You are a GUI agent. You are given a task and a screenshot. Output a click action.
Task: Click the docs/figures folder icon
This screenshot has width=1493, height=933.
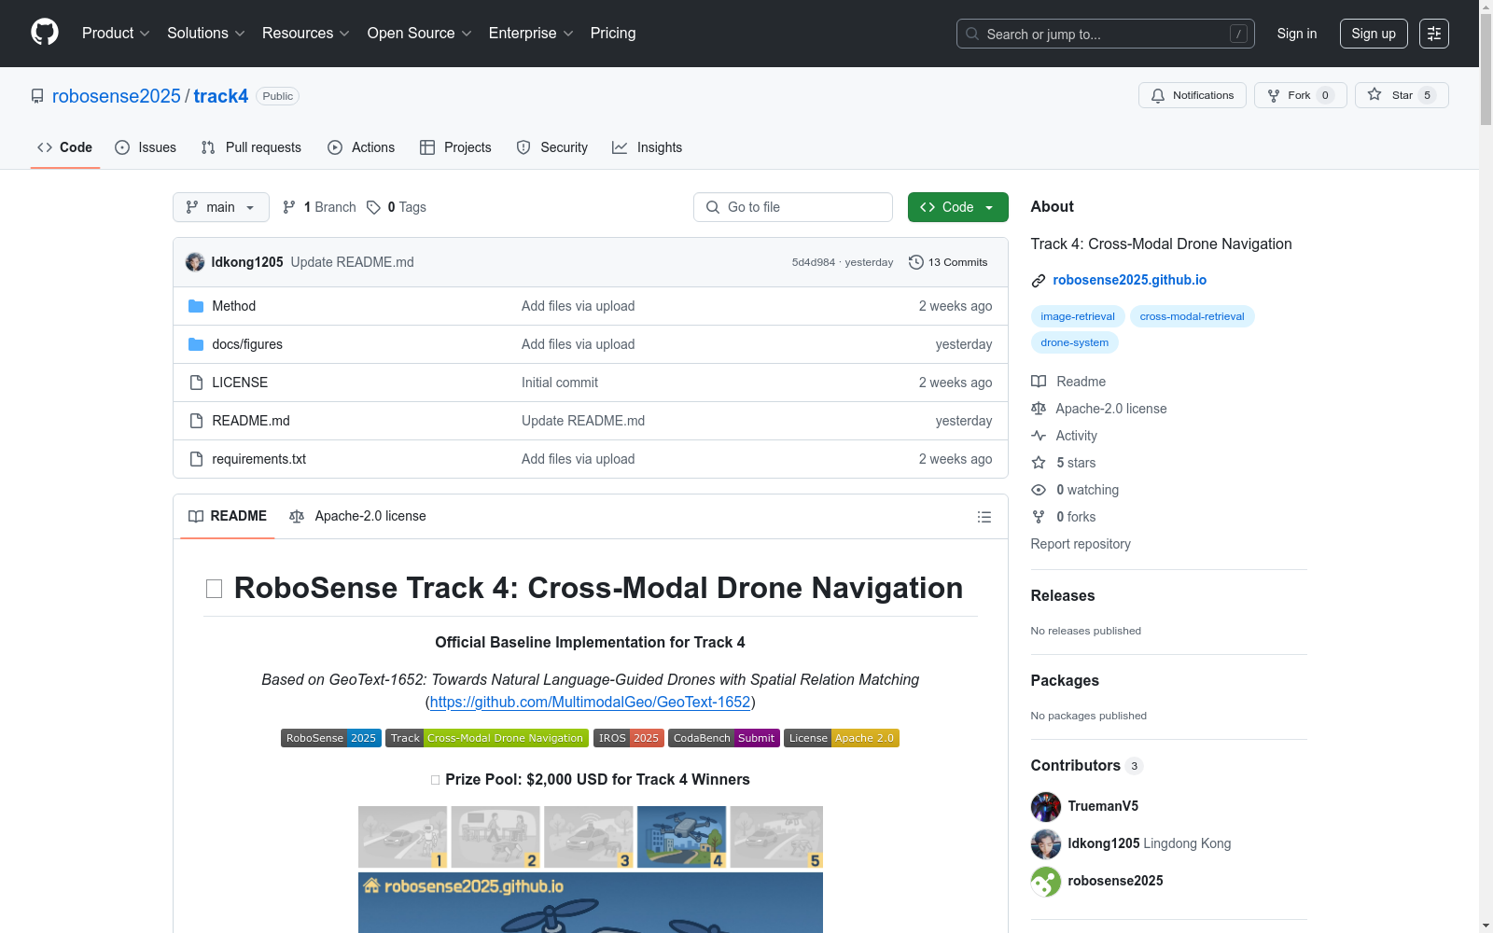coord(196,344)
